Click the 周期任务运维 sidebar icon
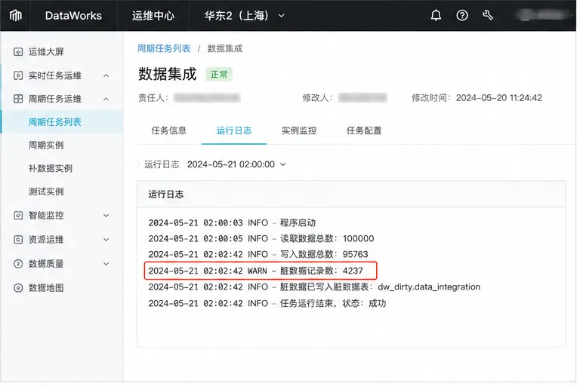 pos(18,99)
